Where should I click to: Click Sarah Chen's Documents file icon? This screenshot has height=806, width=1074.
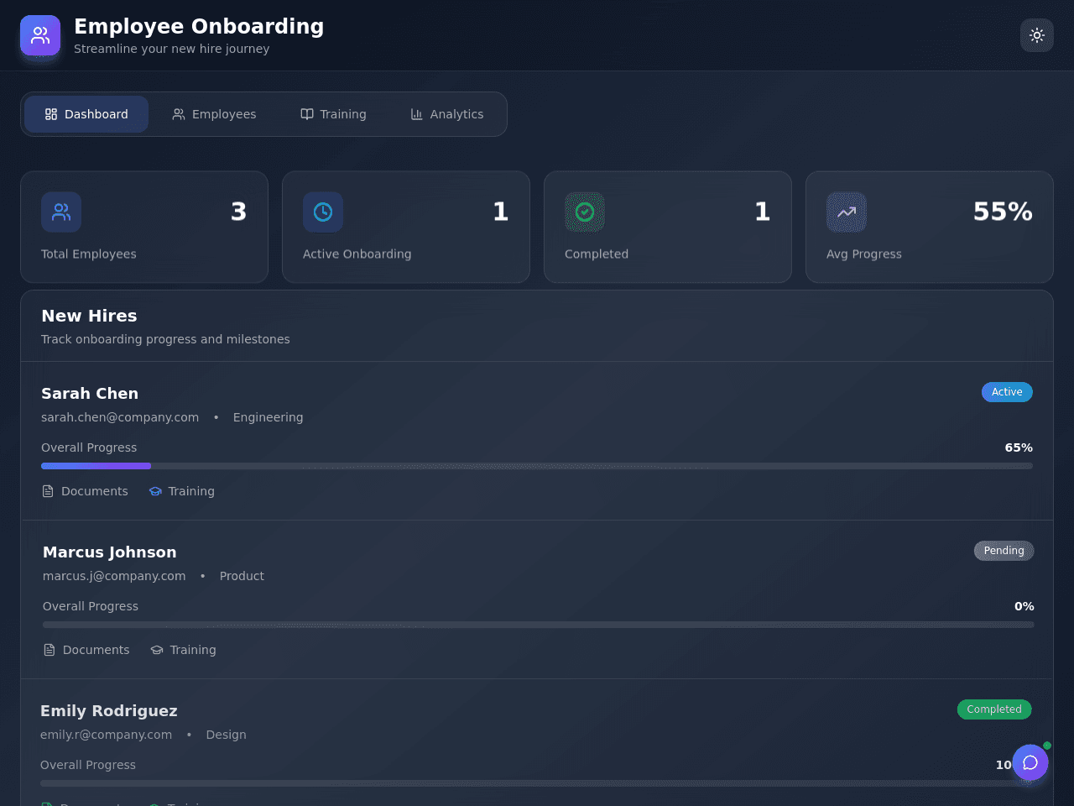click(x=48, y=491)
